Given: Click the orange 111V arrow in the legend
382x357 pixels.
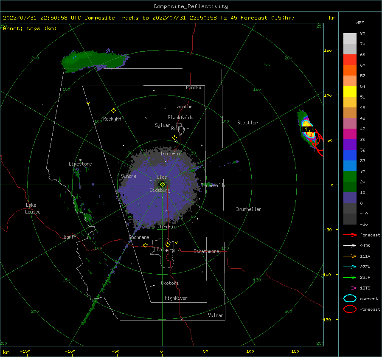Looking at the screenshot, I should (350, 256).
